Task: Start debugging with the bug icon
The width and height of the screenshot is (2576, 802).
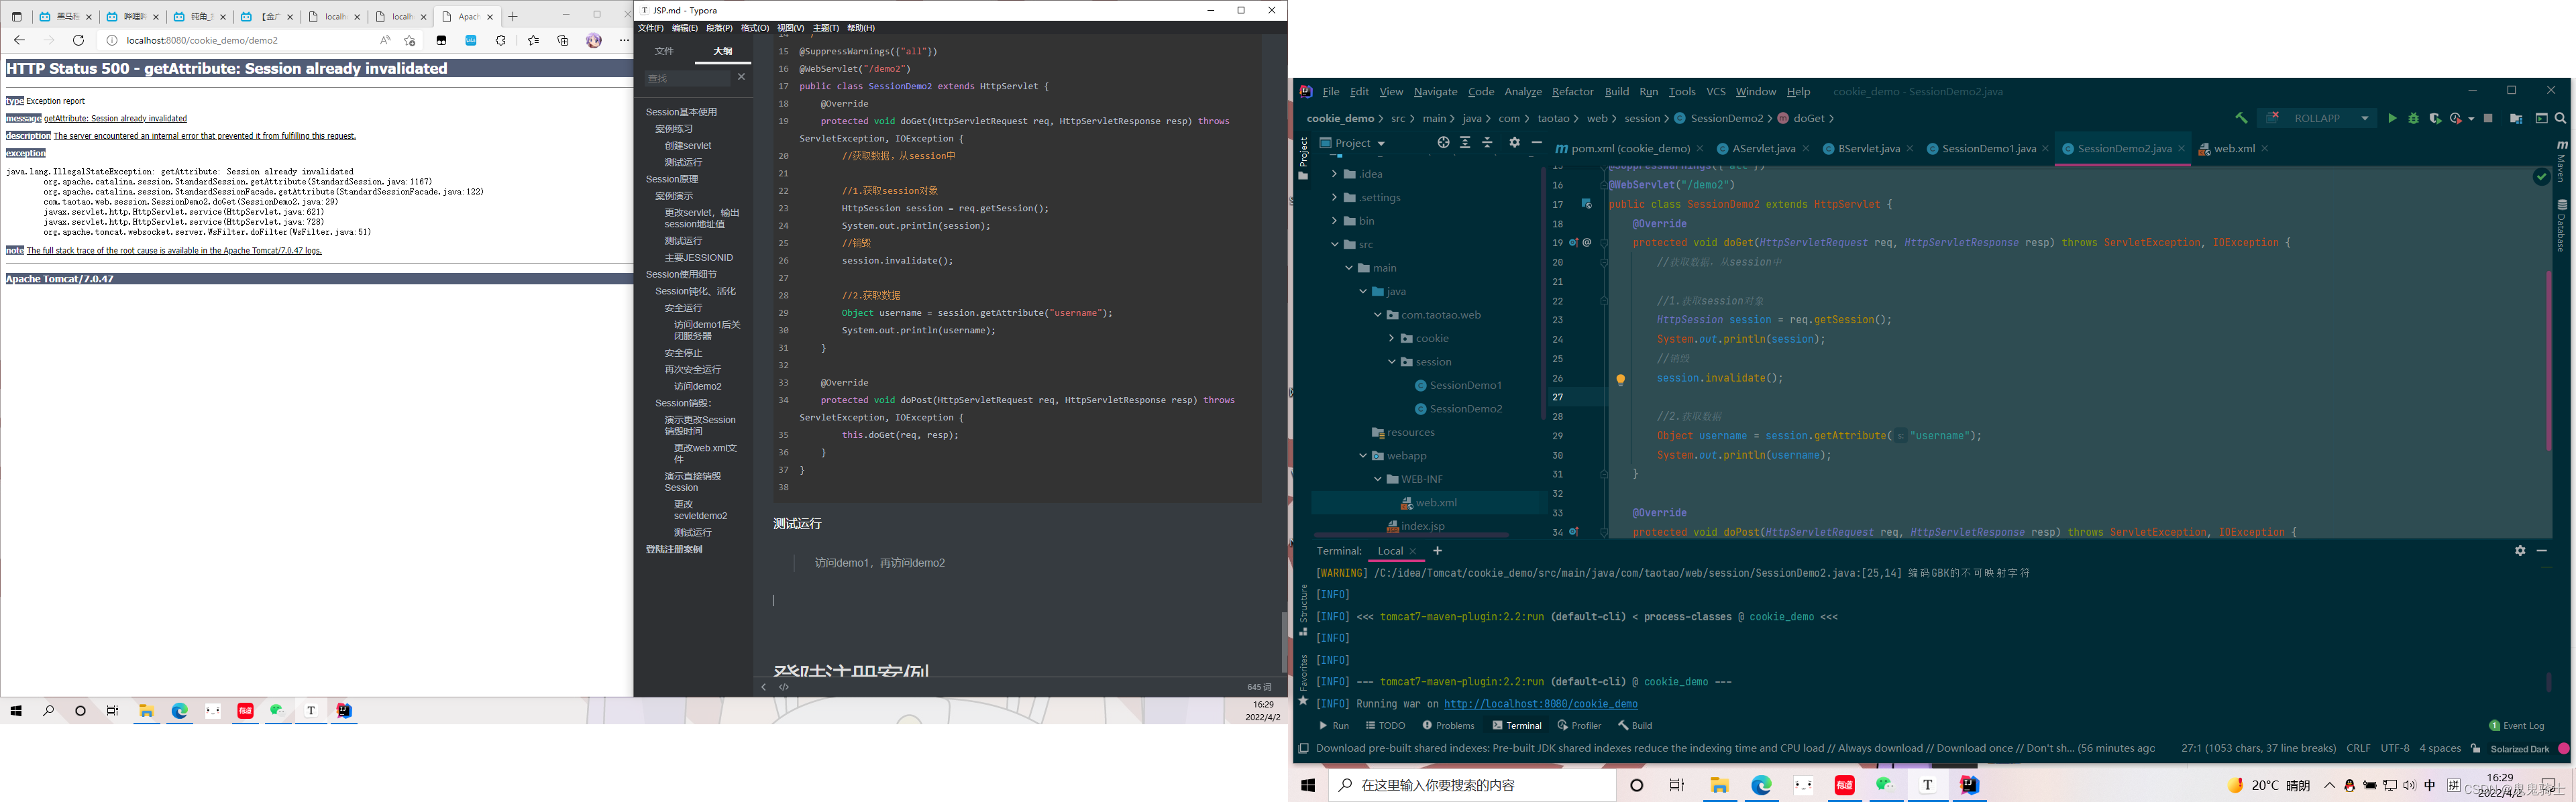Action: (2414, 118)
